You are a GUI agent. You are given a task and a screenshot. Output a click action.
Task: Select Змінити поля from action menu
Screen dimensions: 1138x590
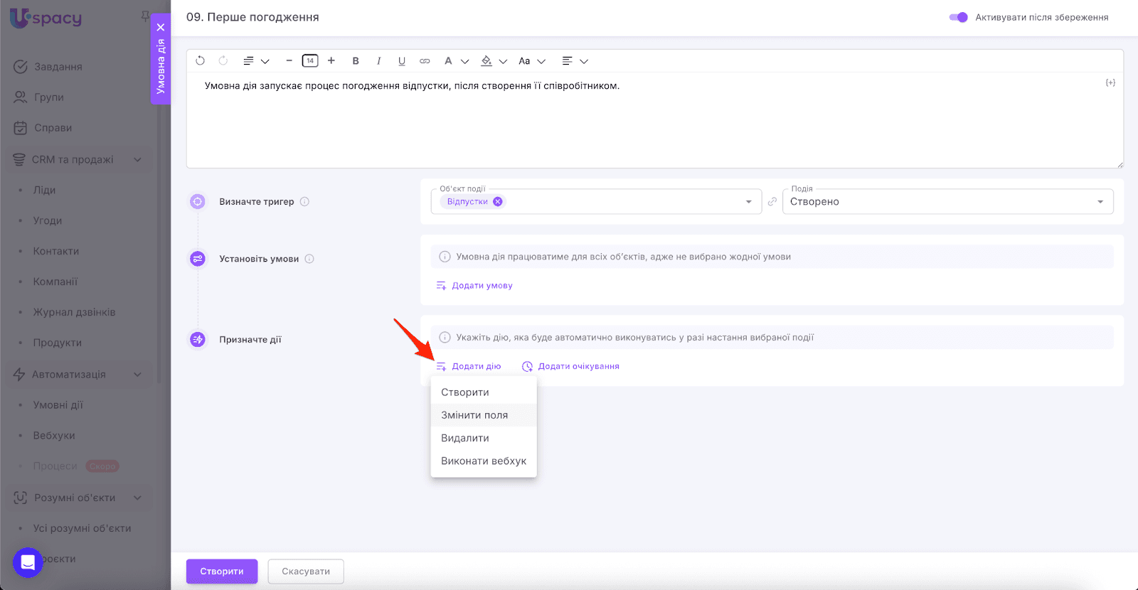(x=474, y=415)
